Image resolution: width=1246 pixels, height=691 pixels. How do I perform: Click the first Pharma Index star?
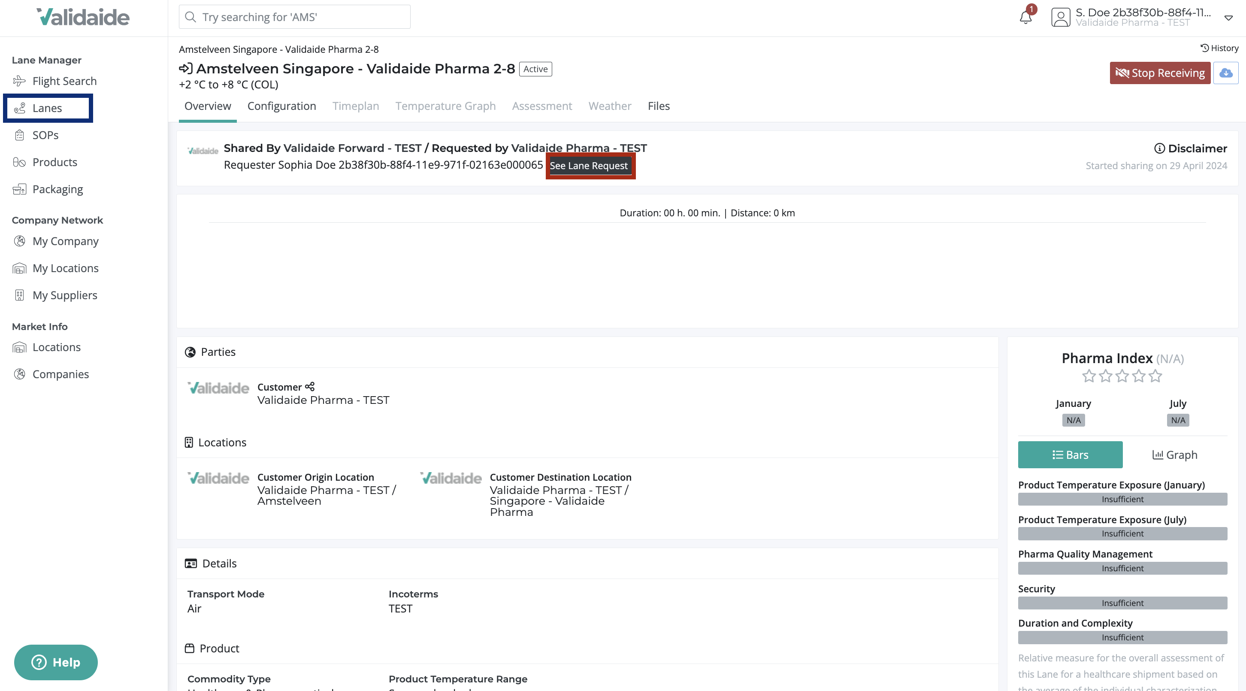pyautogui.click(x=1088, y=376)
